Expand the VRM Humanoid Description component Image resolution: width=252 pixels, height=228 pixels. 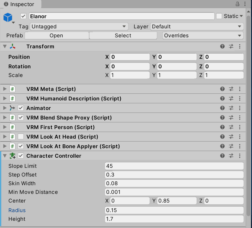coord(5,99)
